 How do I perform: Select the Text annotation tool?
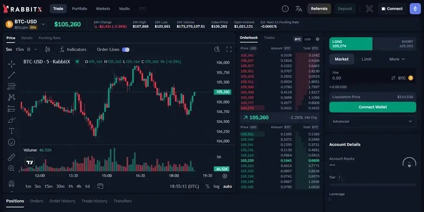tap(11, 131)
